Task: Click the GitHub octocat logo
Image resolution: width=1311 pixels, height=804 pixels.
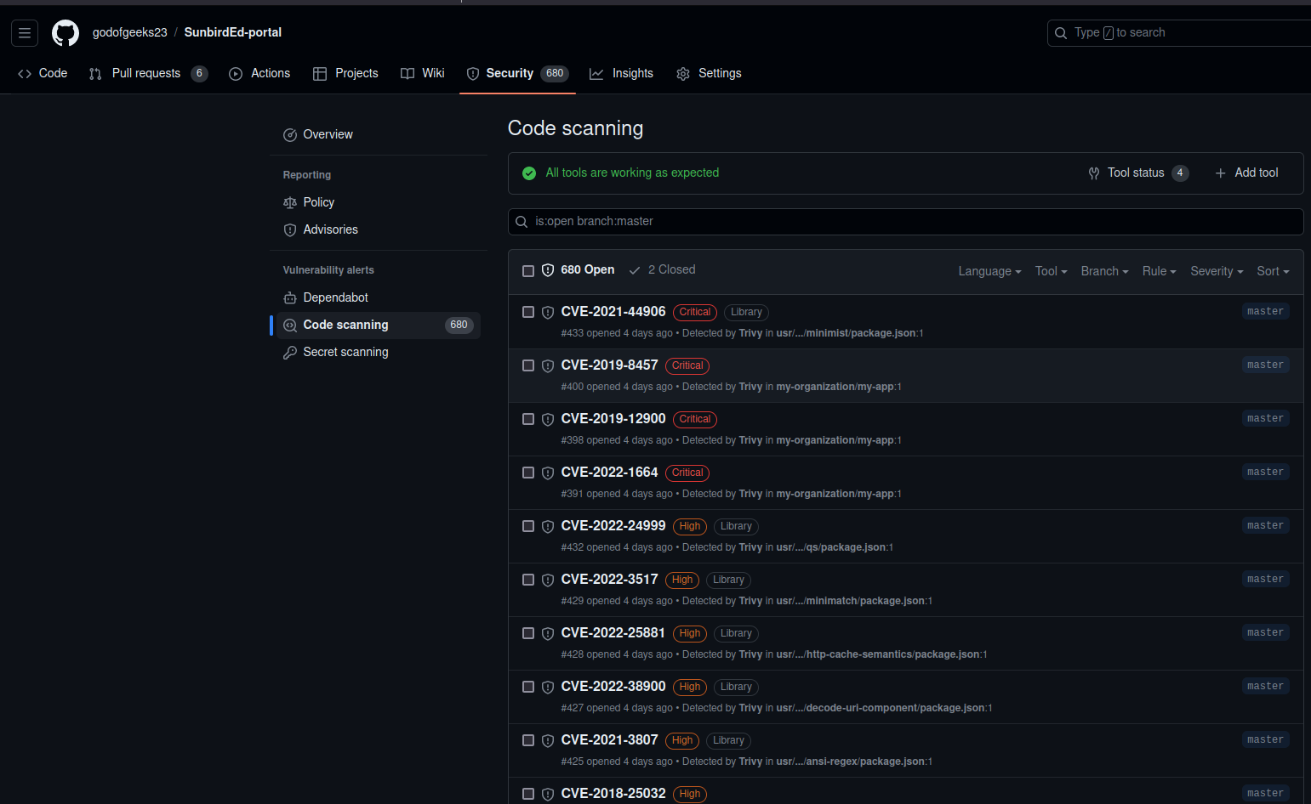Action: coord(66,33)
